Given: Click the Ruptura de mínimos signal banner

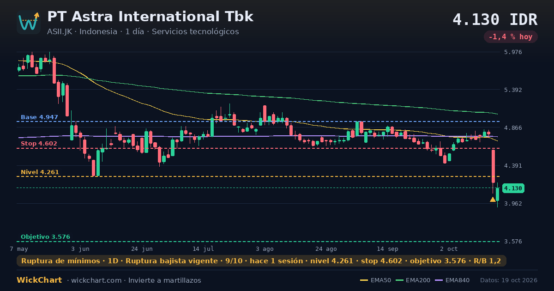Looking at the screenshot, I should tap(261, 261).
